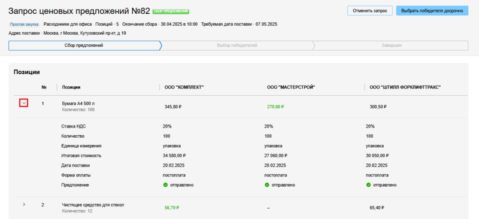Click the ООО "КОМПЛЕКТ" column header
Viewport: 479px width, 219px height.
(x=184, y=87)
